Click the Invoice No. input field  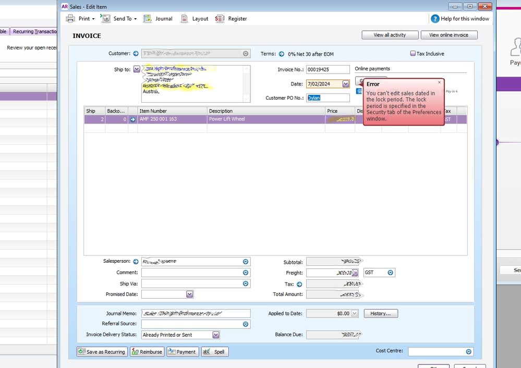tap(328, 69)
